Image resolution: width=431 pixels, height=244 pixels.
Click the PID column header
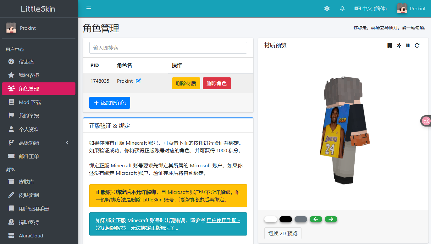coord(95,65)
